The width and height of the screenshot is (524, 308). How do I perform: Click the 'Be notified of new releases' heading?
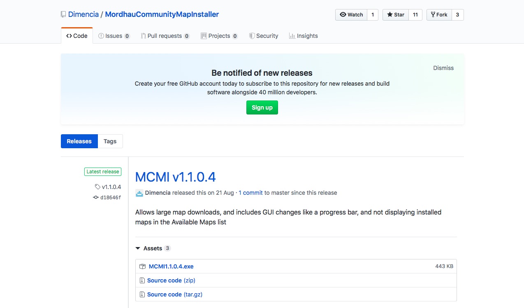click(x=262, y=73)
